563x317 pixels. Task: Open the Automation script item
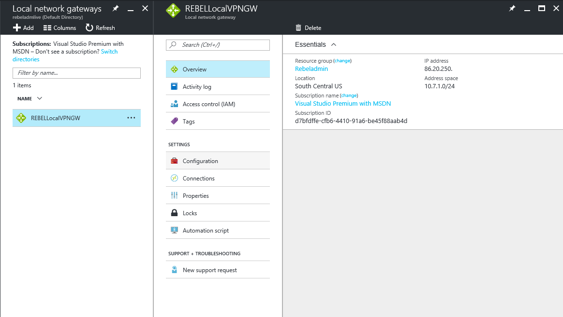pyautogui.click(x=218, y=230)
